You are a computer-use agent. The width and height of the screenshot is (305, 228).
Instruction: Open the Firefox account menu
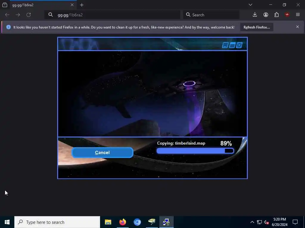(266, 15)
